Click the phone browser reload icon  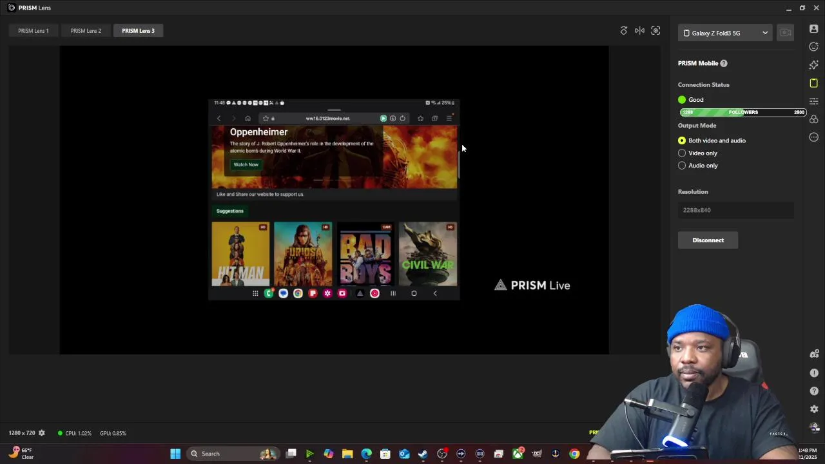pos(402,119)
